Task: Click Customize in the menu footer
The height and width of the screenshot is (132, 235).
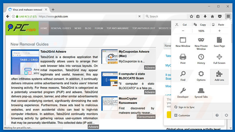Action: (182, 115)
